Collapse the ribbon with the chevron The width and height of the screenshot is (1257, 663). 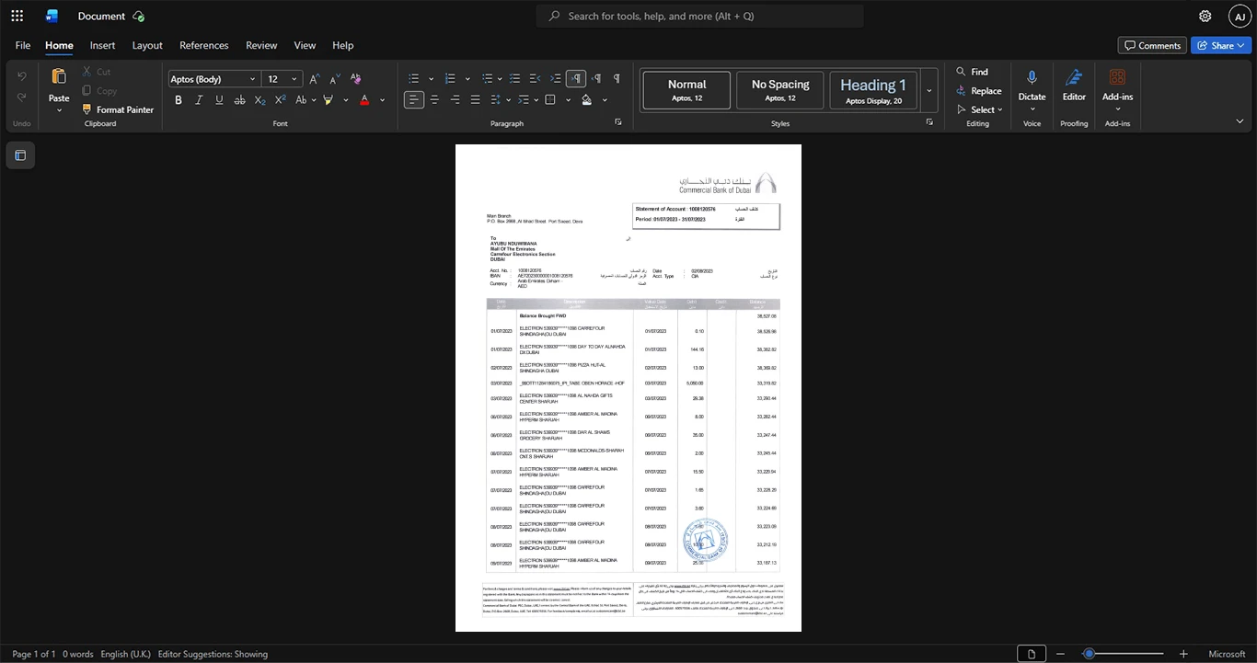point(1240,121)
